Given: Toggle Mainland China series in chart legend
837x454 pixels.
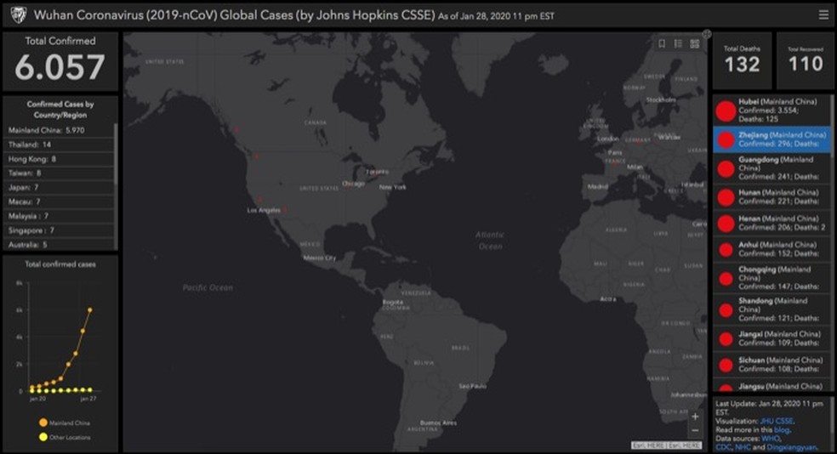Looking at the screenshot, I should coord(43,423).
